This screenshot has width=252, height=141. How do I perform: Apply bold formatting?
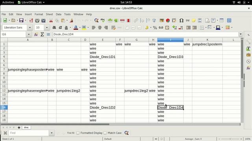pyautogui.click(x=54, y=27)
